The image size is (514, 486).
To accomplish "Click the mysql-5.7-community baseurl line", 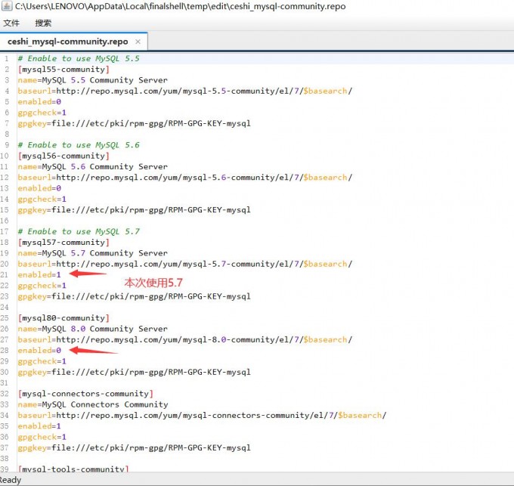I will (x=185, y=264).
